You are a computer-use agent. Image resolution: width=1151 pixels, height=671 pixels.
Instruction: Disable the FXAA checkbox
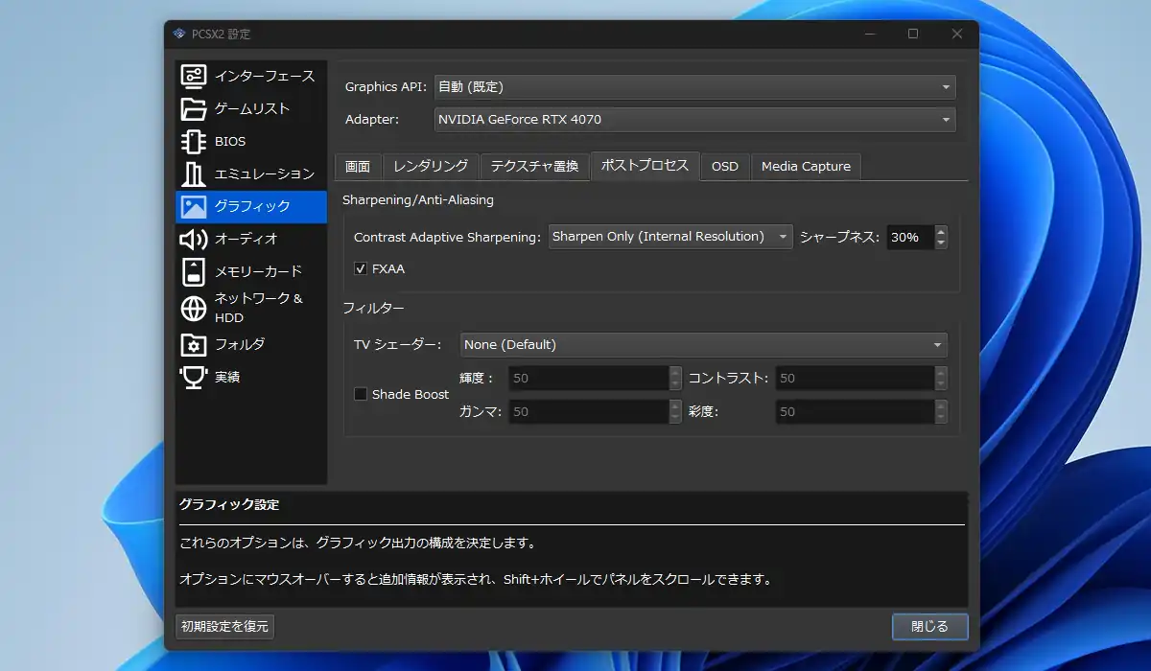pyautogui.click(x=362, y=269)
